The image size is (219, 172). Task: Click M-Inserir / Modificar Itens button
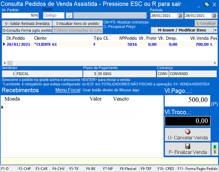(182, 30)
